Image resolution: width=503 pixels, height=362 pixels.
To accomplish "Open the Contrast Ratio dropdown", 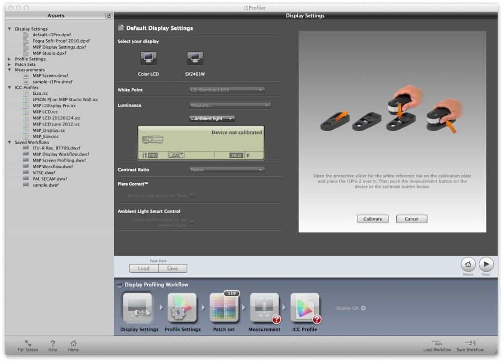I will [227, 170].
